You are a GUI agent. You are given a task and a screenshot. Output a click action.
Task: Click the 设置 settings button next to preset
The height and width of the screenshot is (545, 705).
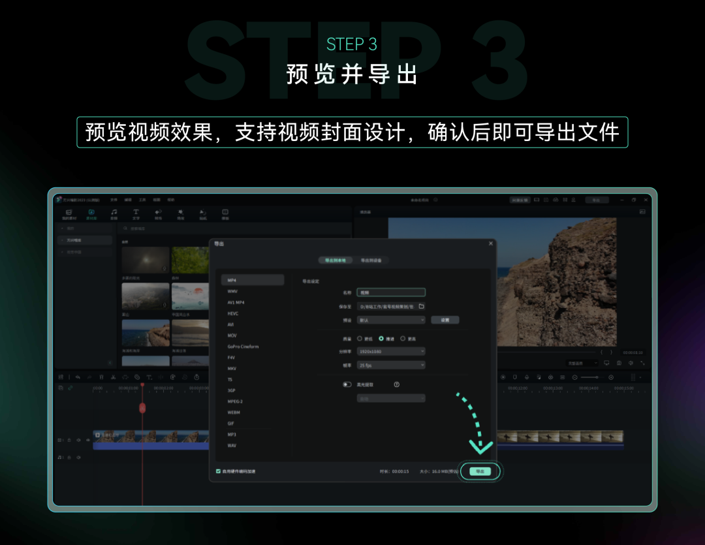pyautogui.click(x=445, y=320)
